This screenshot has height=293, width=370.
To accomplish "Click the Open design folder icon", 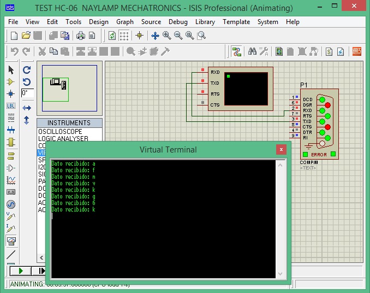I will (26, 36).
